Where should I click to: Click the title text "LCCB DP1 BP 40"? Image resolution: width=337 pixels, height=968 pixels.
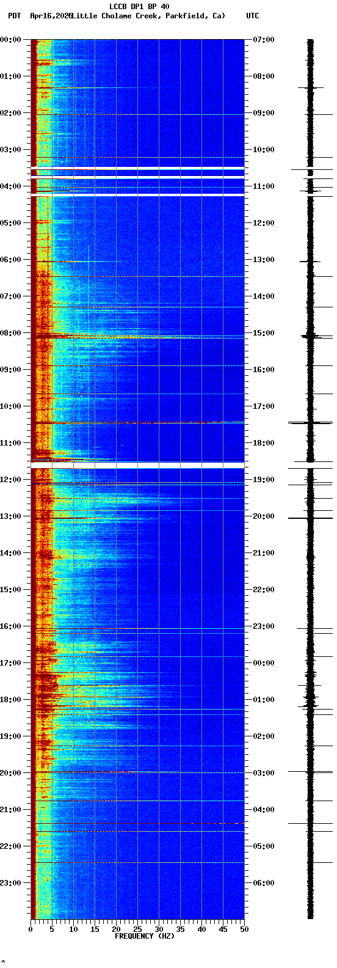click(x=139, y=7)
